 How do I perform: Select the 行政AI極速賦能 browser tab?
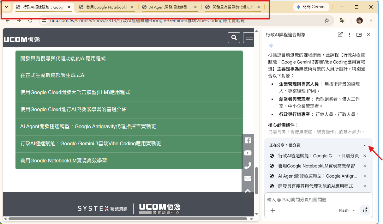43,7
